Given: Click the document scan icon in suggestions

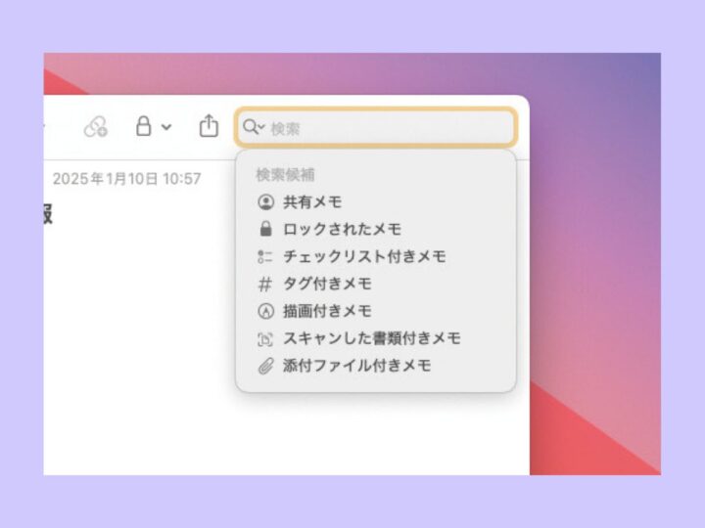Looking at the screenshot, I should (x=265, y=339).
